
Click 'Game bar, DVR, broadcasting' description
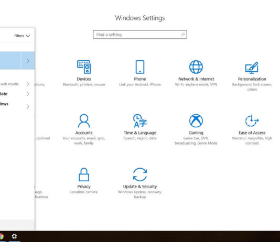196,140
